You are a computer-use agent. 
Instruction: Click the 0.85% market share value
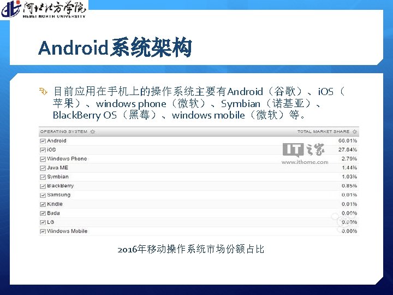pyautogui.click(x=349, y=186)
